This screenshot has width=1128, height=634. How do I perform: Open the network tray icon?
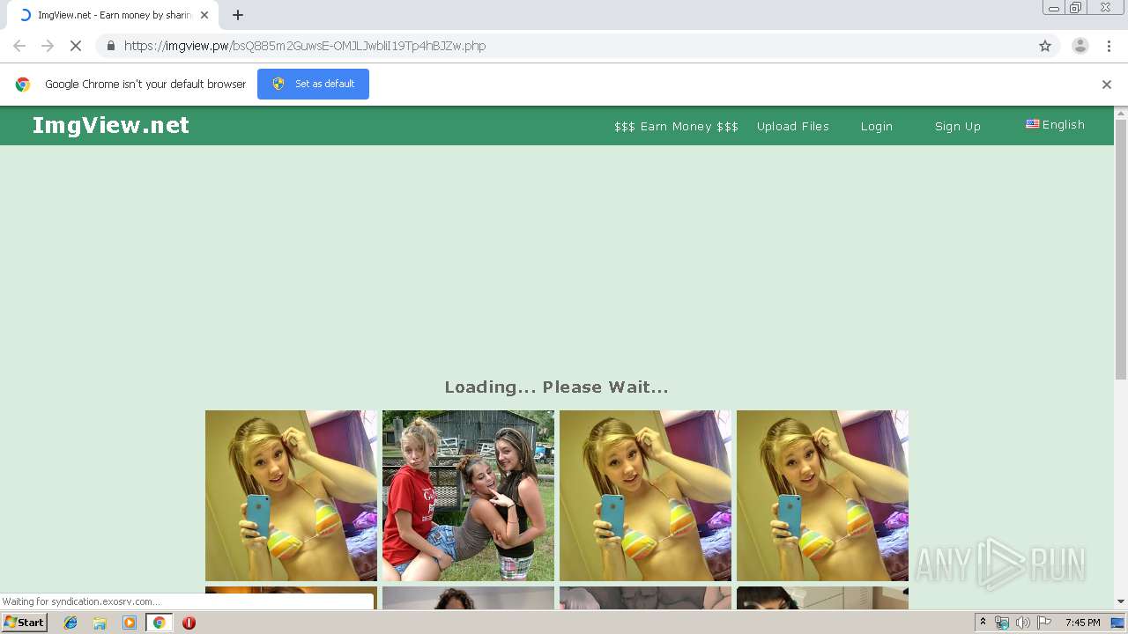click(x=1002, y=623)
